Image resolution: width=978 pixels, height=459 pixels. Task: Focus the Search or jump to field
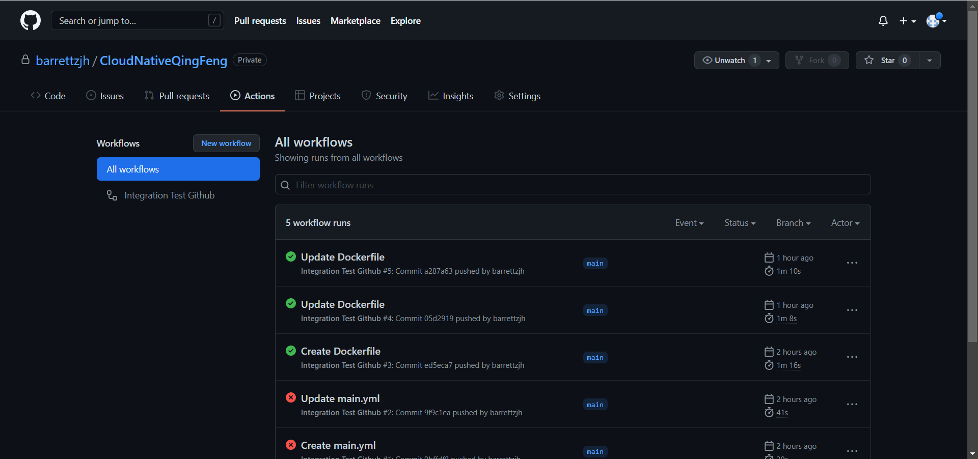(x=138, y=20)
